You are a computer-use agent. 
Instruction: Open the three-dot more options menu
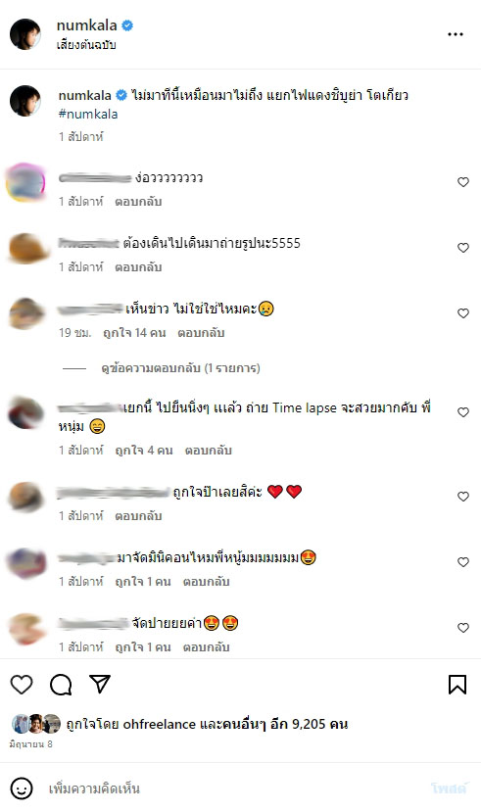(x=456, y=34)
